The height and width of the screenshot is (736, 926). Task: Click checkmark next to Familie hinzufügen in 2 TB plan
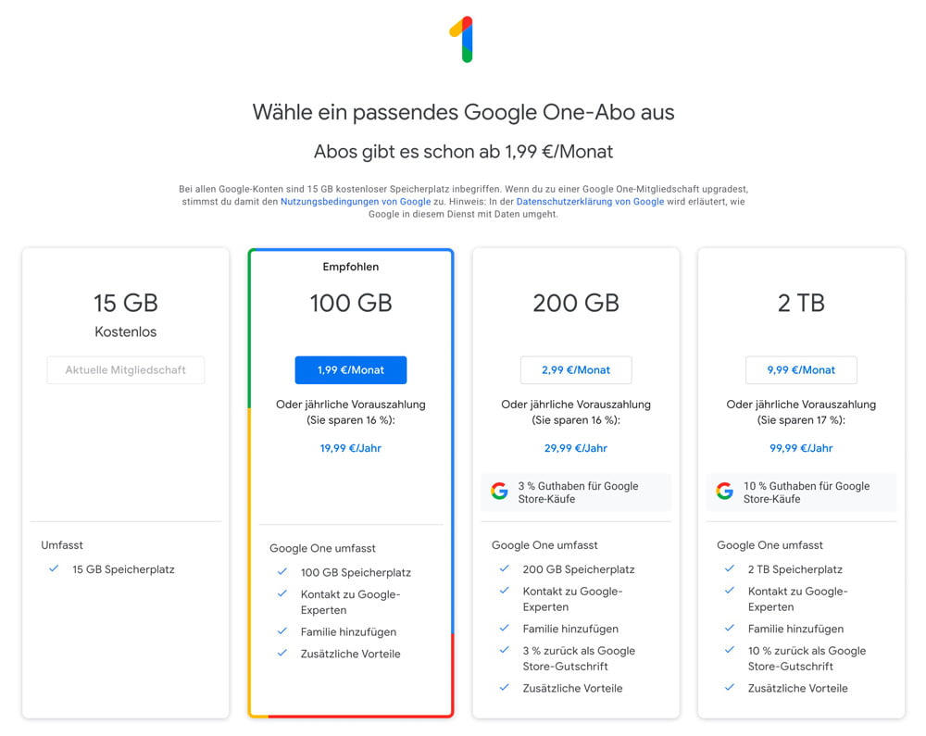pos(730,628)
